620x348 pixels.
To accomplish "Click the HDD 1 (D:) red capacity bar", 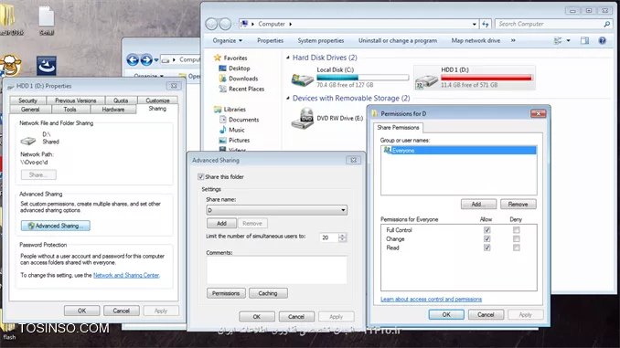I will (x=486, y=78).
